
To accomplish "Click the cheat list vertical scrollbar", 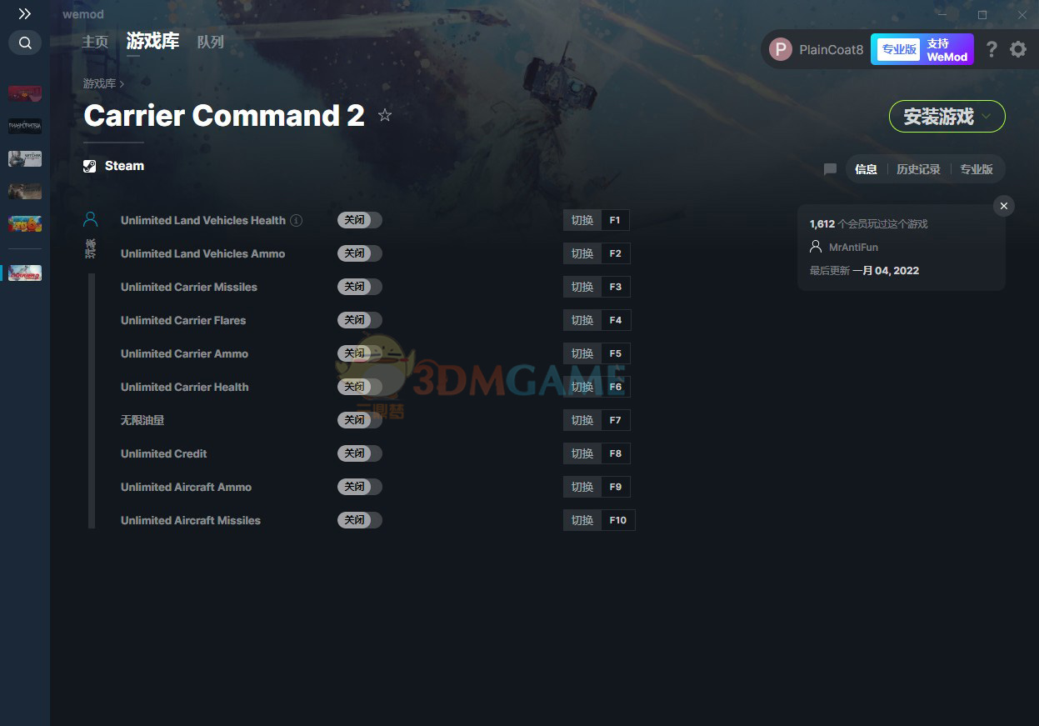I will (92, 400).
